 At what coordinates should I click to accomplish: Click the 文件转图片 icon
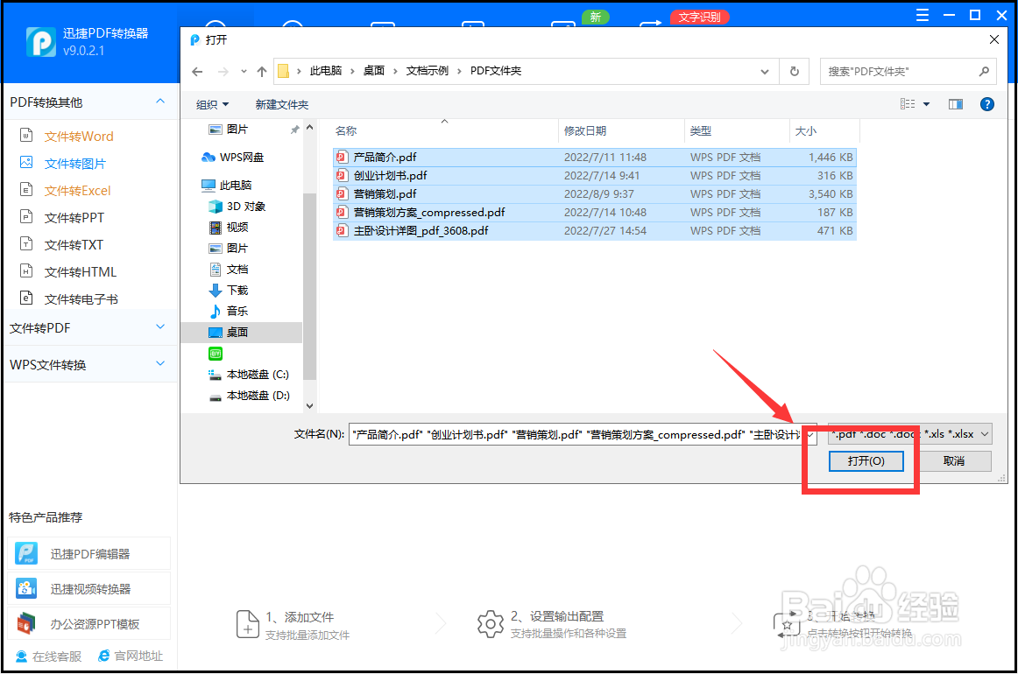[26, 162]
